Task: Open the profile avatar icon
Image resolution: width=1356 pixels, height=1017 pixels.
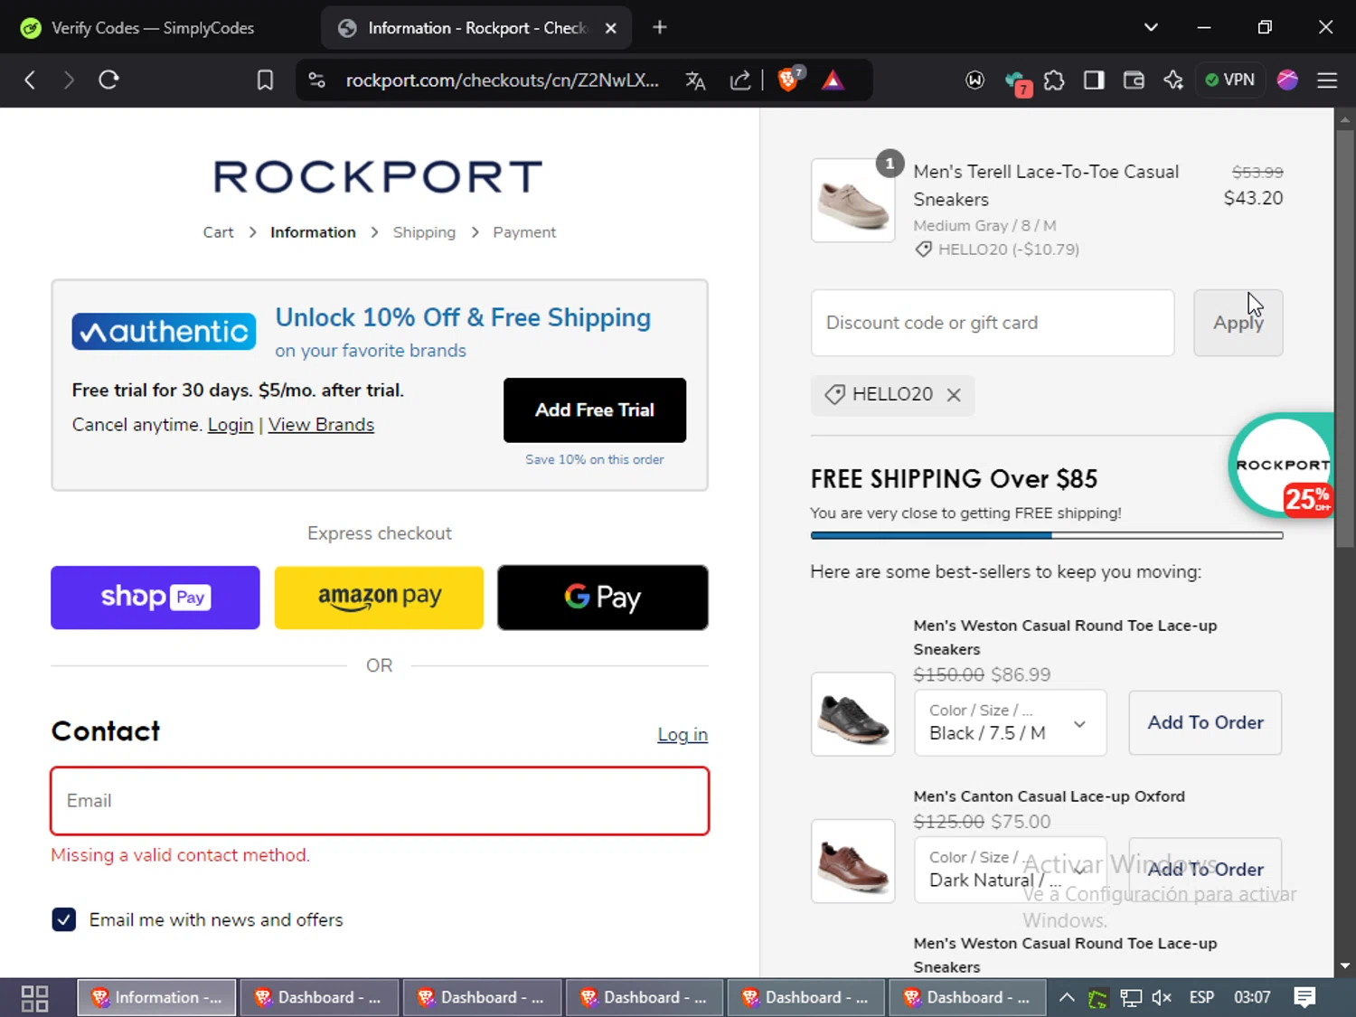Action: (x=1287, y=80)
